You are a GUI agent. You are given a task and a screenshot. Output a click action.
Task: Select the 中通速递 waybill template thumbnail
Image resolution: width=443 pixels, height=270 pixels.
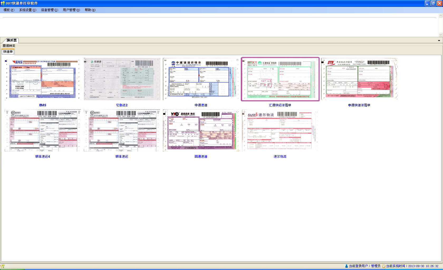(x=201, y=79)
